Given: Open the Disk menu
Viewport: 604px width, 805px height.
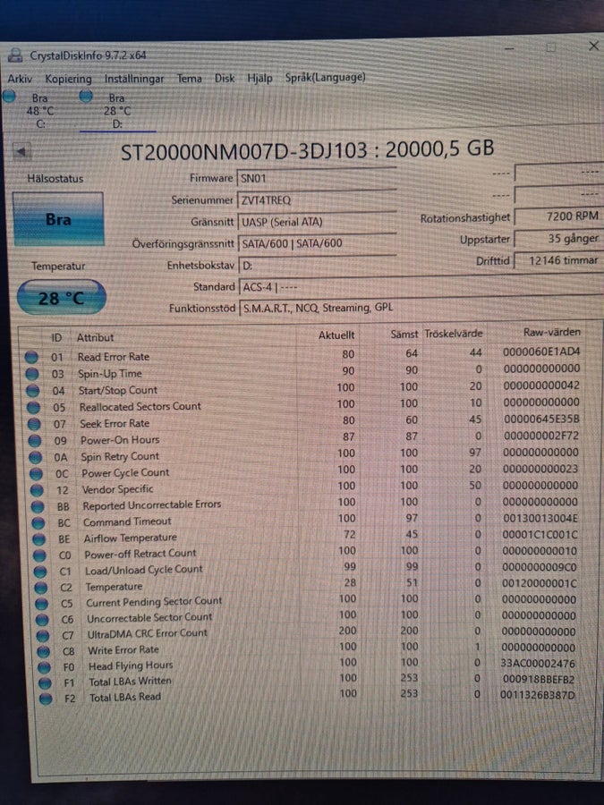Looking at the screenshot, I should (x=225, y=79).
